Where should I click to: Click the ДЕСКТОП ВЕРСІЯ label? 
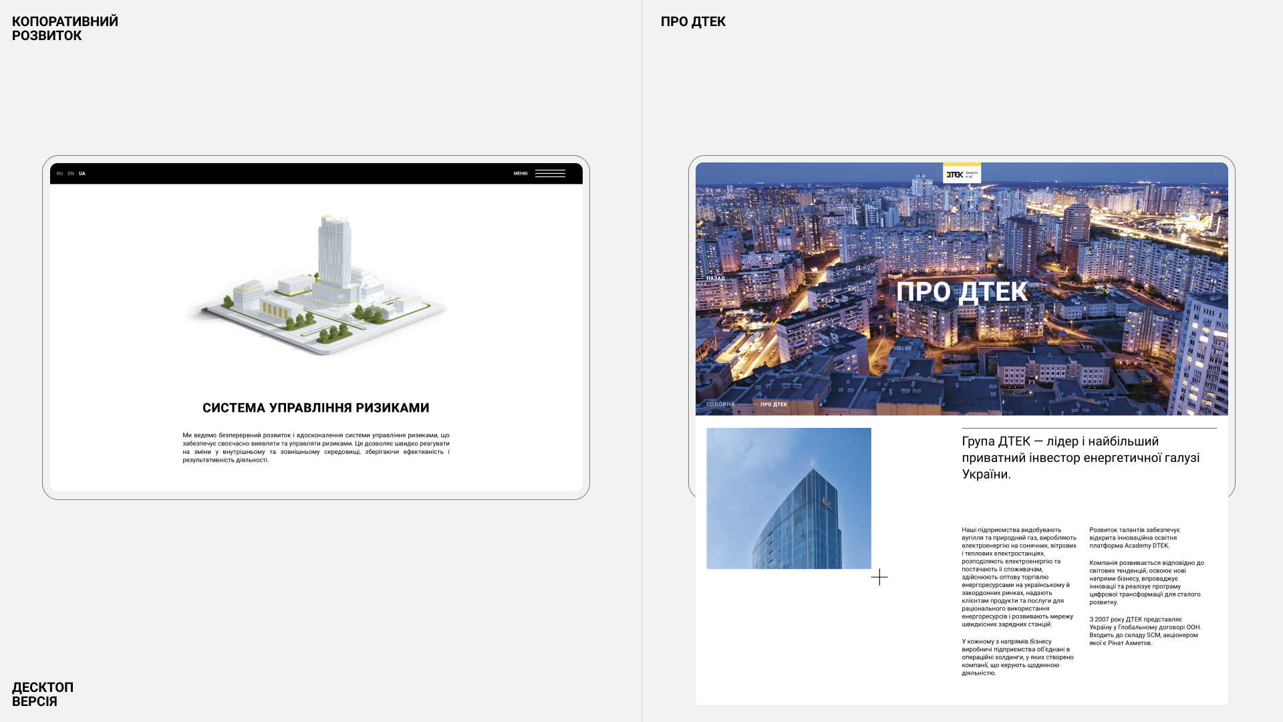43,695
